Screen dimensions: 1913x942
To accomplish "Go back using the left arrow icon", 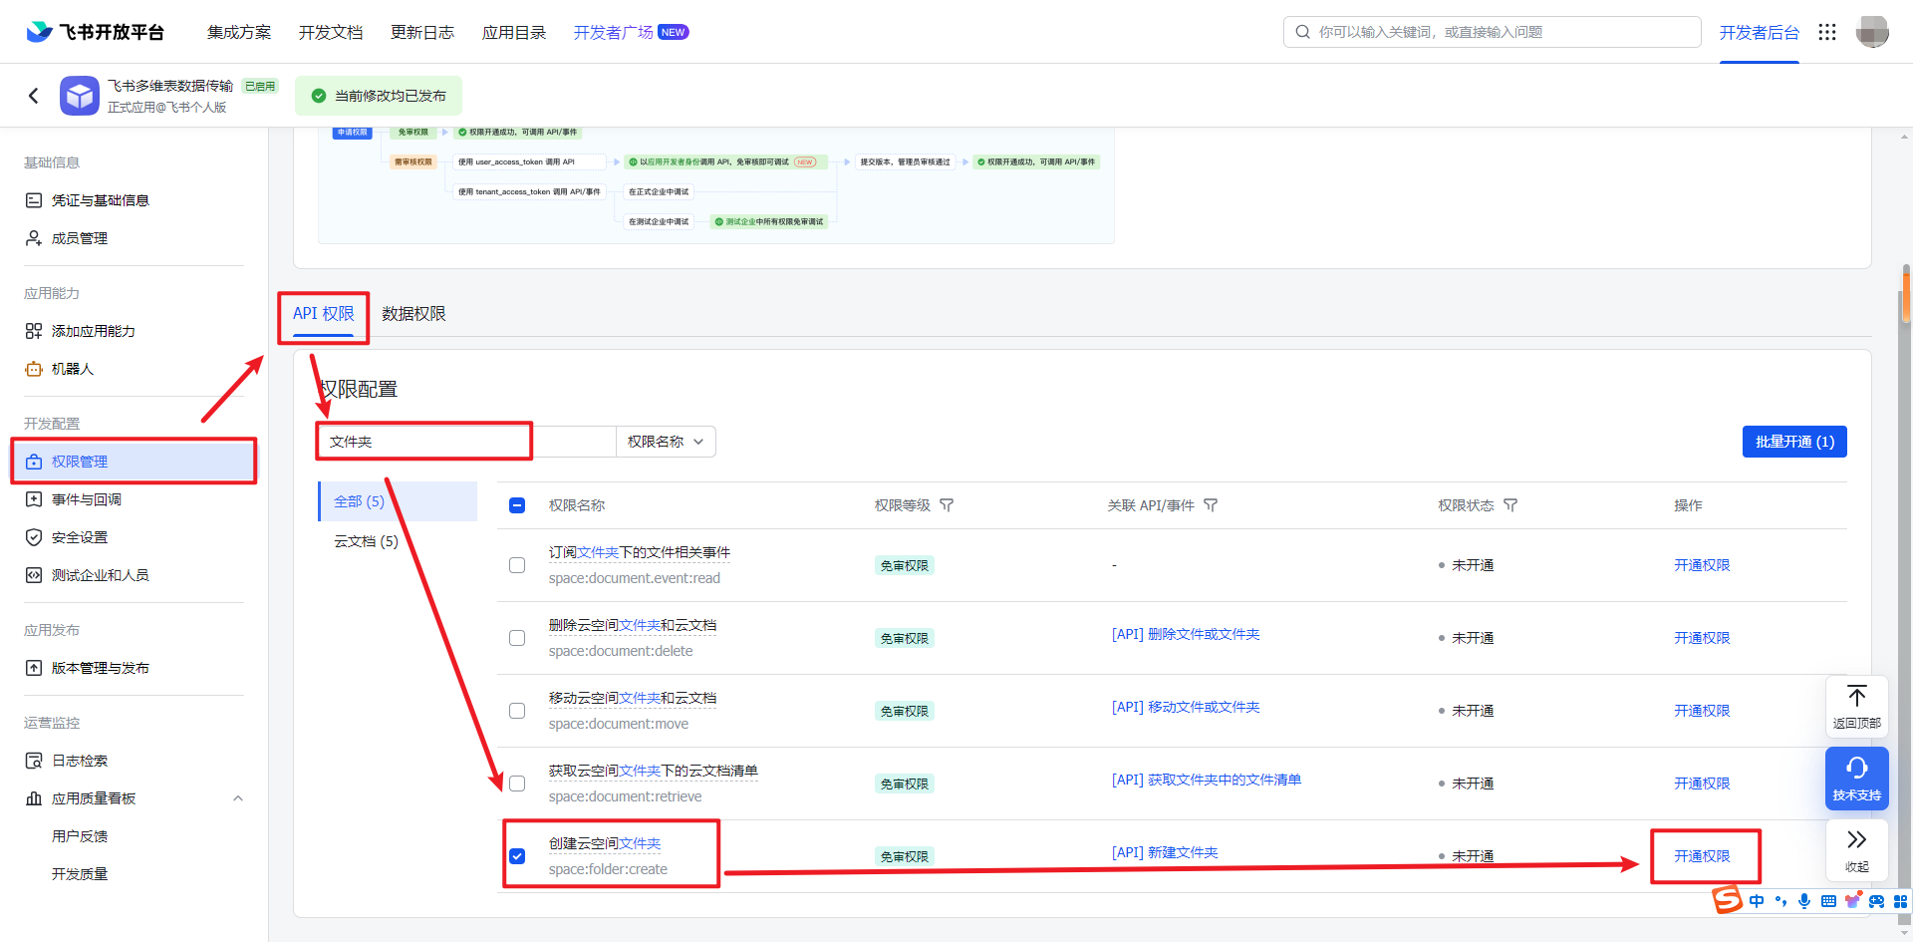I will coord(34,96).
